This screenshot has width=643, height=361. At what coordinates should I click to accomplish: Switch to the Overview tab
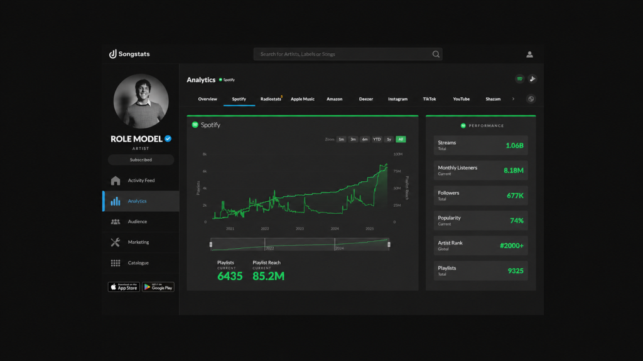[207, 99]
